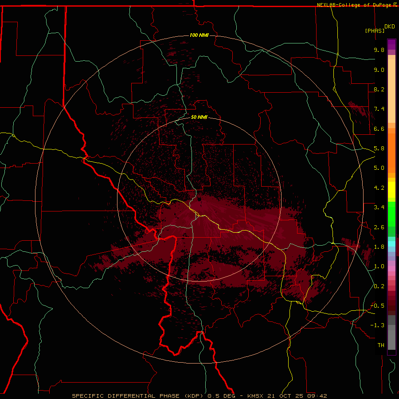The height and width of the screenshot is (399, 399).
Task: Click the TH threshold label
Action: tap(381, 345)
